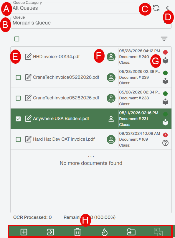Image resolution: width=175 pixels, height=238 pixels.
Task: Check the box for Document # 239
Action: 18,77
